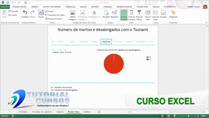This screenshot has width=209, height=118.
Task: Open the Temas gallery
Action: 41,15
